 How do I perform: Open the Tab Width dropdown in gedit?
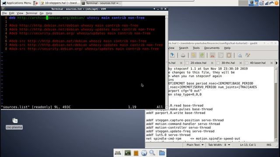pyautogui.click(x=219, y=145)
